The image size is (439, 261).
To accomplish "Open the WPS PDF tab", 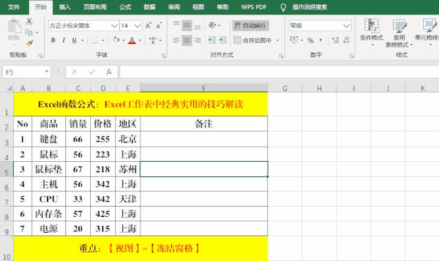I will coord(254,7).
